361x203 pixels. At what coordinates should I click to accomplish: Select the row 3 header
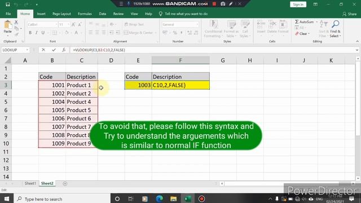6,85
